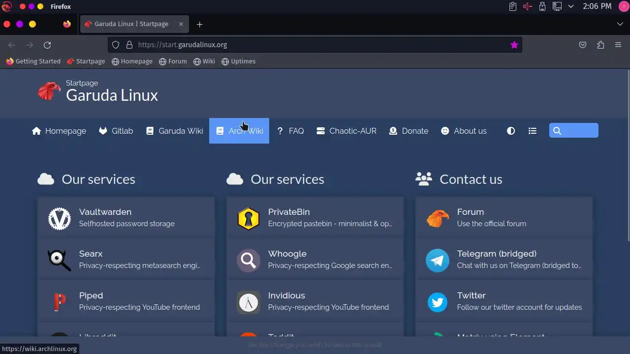Open the Wiki bookmark
This screenshot has height=354, width=630.
coord(204,61)
